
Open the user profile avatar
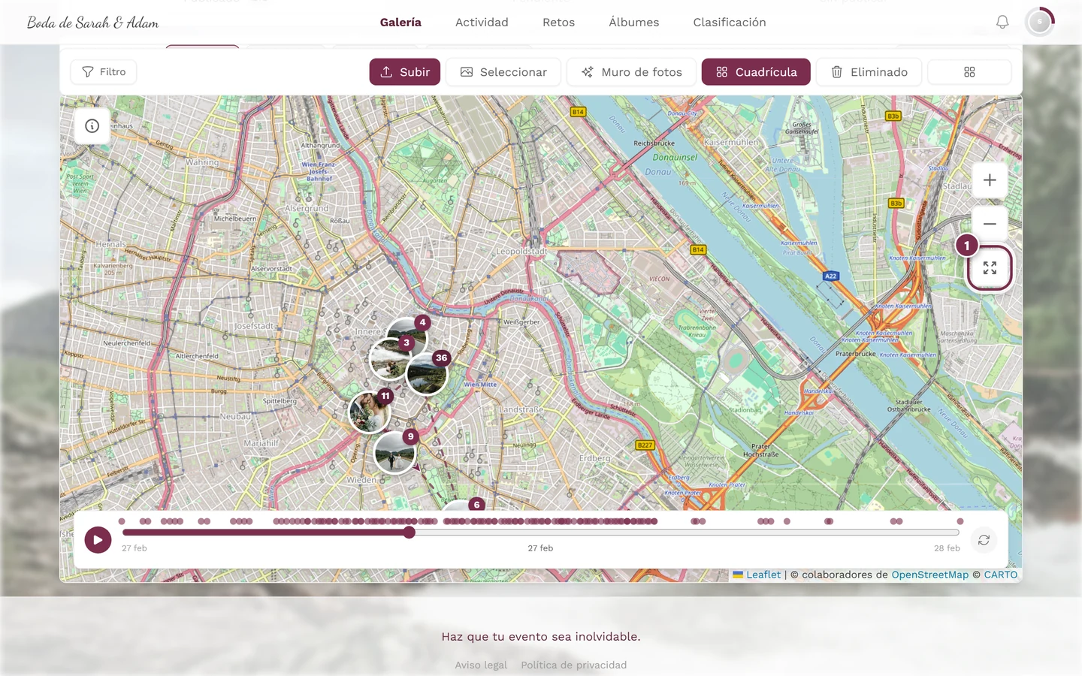click(x=1040, y=23)
